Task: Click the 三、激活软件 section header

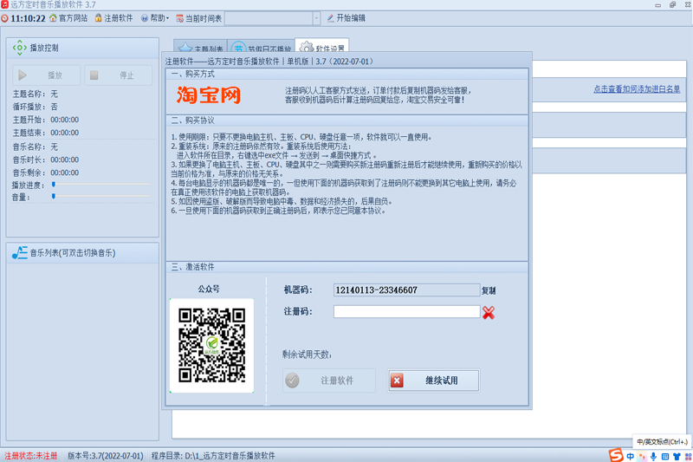Action: (x=192, y=267)
